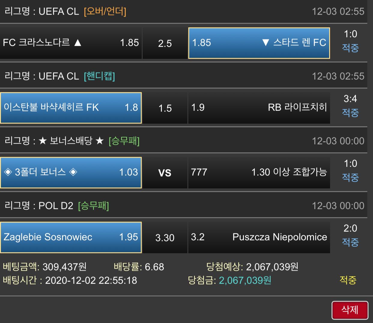Click the 2.5 over/under line cell
This screenshot has height=323, width=373.
coord(165,43)
